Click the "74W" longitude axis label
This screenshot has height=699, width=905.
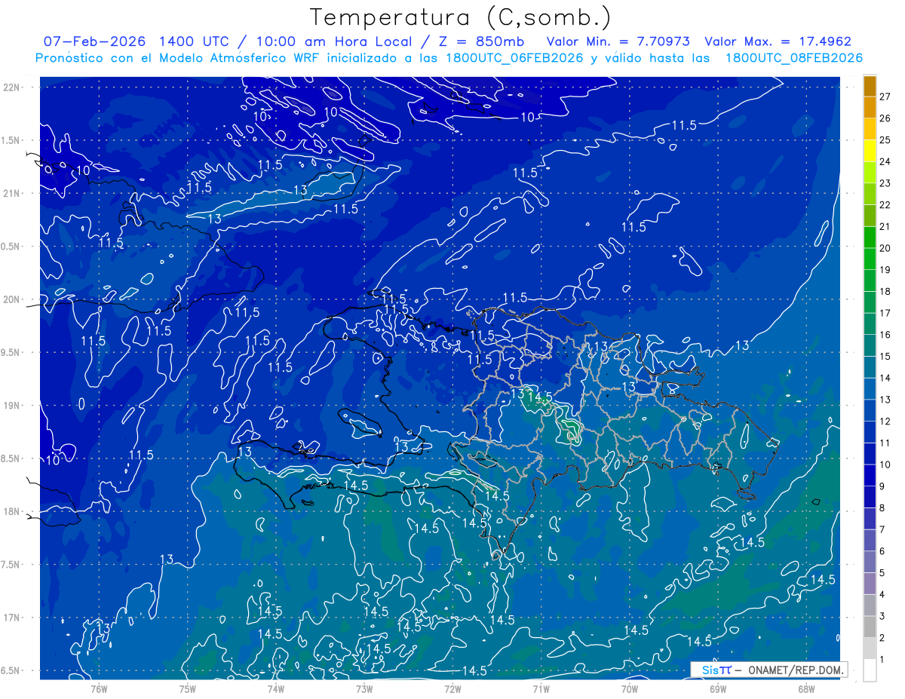point(275,688)
